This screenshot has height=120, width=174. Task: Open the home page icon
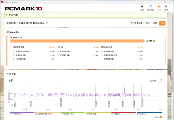pos(142,6)
